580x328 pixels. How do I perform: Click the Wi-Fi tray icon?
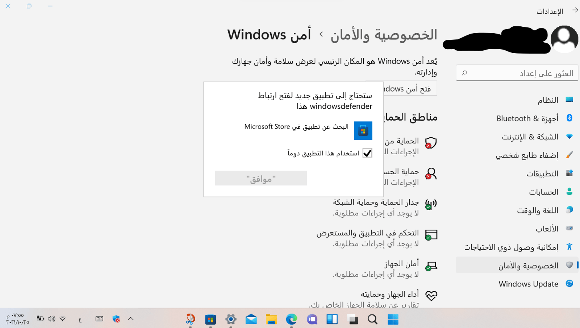[x=63, y=319]
